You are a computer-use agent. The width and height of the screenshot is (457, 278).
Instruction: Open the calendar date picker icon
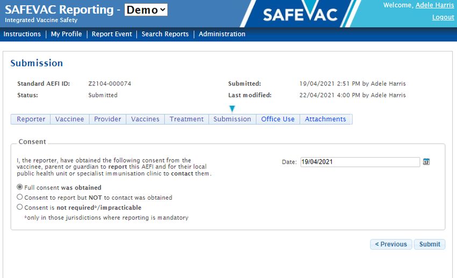coord(426,162)
